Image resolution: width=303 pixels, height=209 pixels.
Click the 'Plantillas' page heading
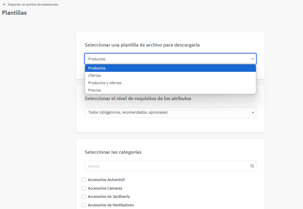pyautogui.click(x=14, y=13)
